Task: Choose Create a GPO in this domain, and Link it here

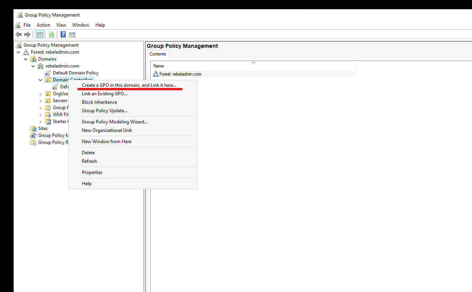Action: coord(133,85)
